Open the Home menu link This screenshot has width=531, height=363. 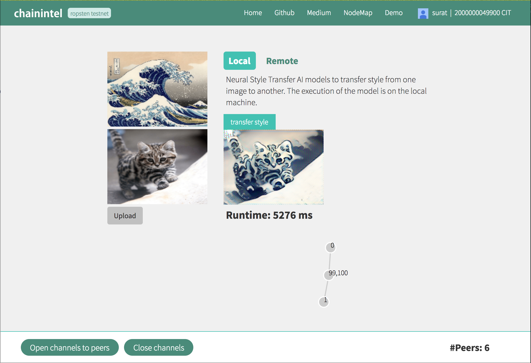point(253,13)
